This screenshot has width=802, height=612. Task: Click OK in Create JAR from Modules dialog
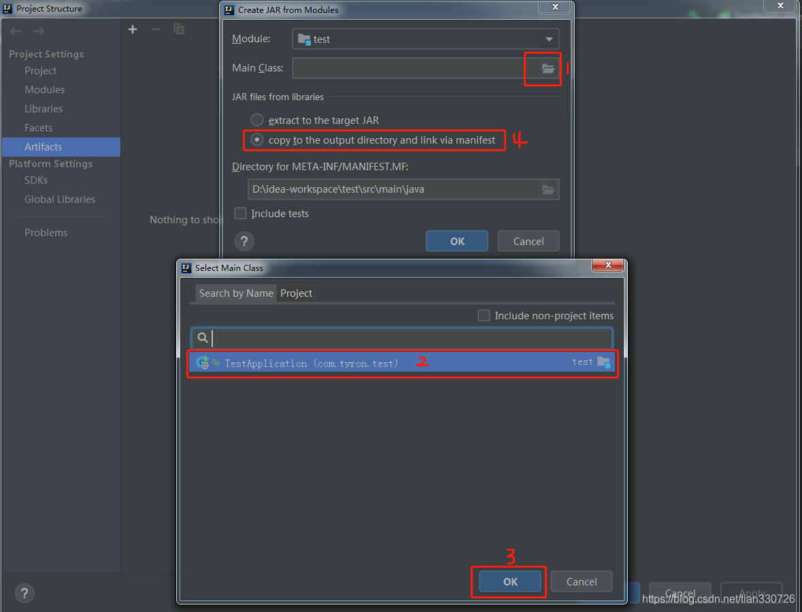point(457,241)
